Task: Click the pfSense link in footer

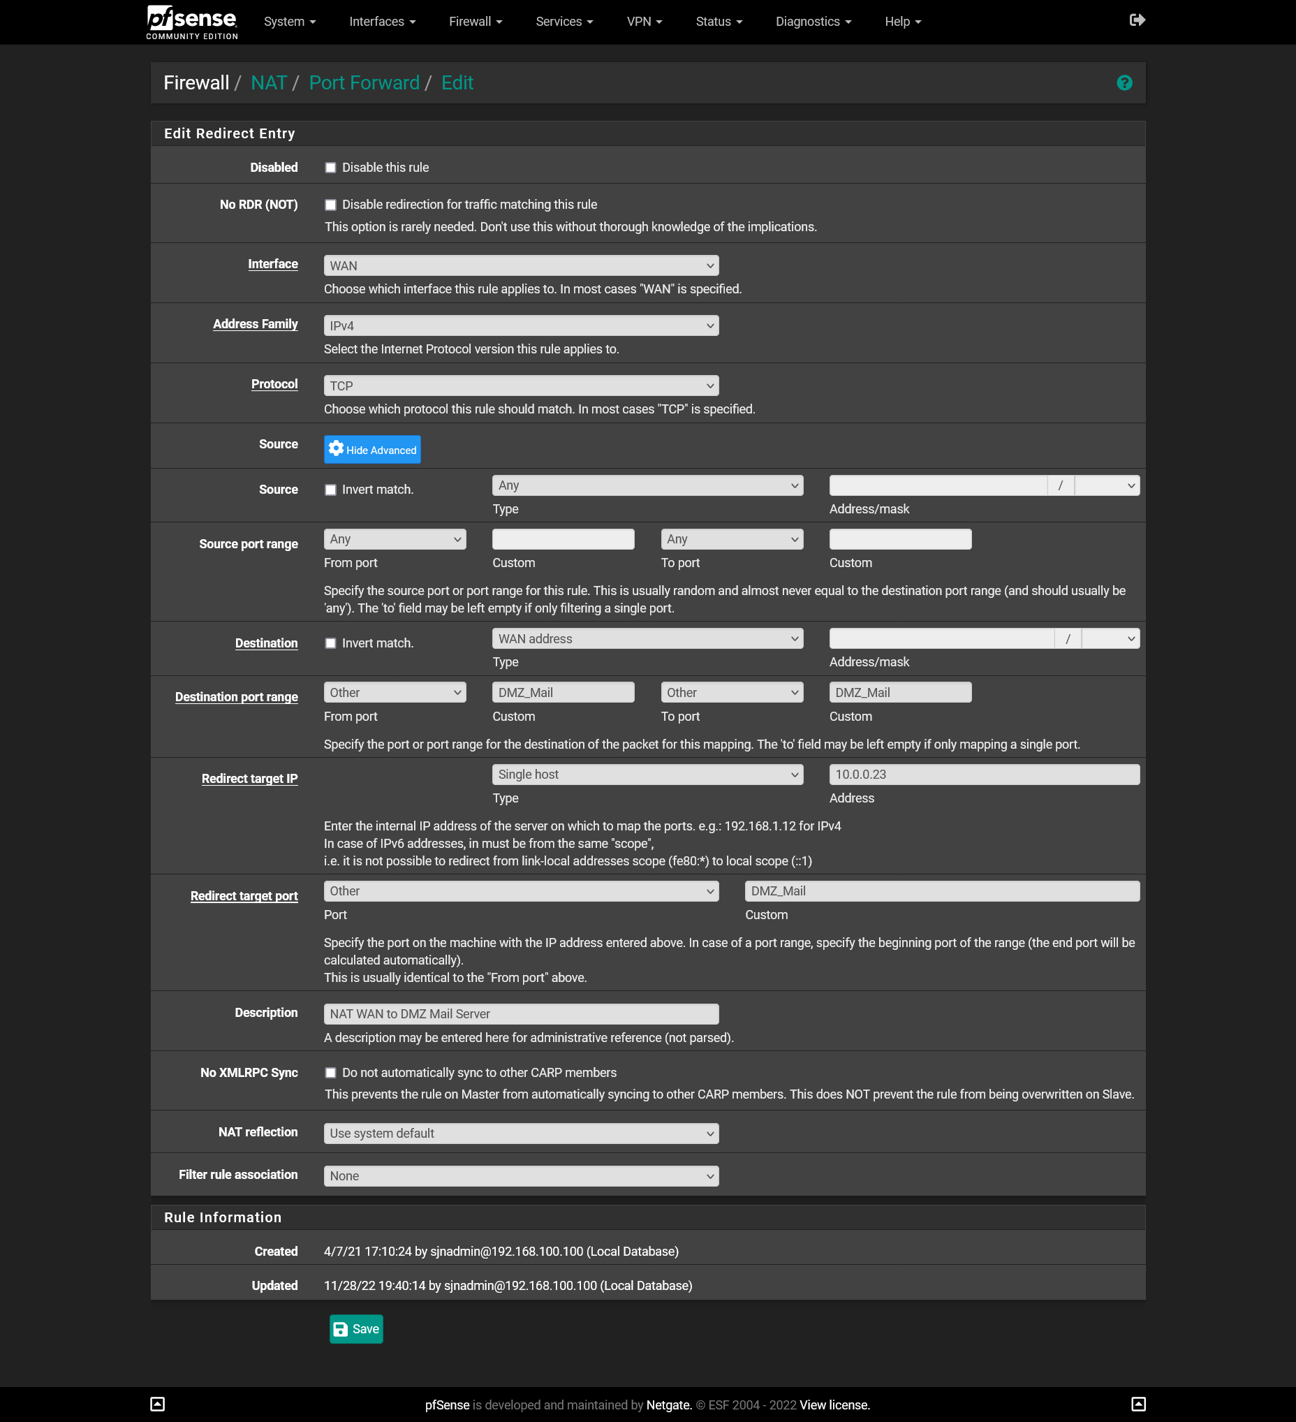Action: 447,1405
